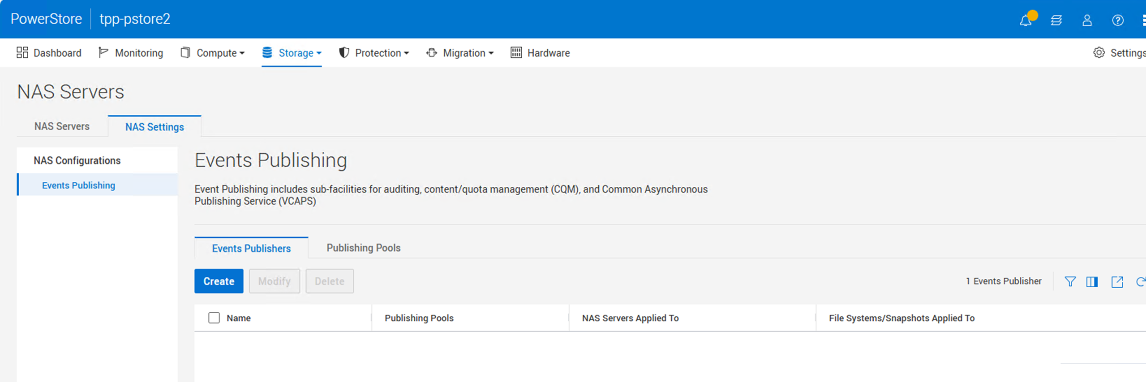Go to the Dashboard menu item
The image size is (1146, 382).
57,53
